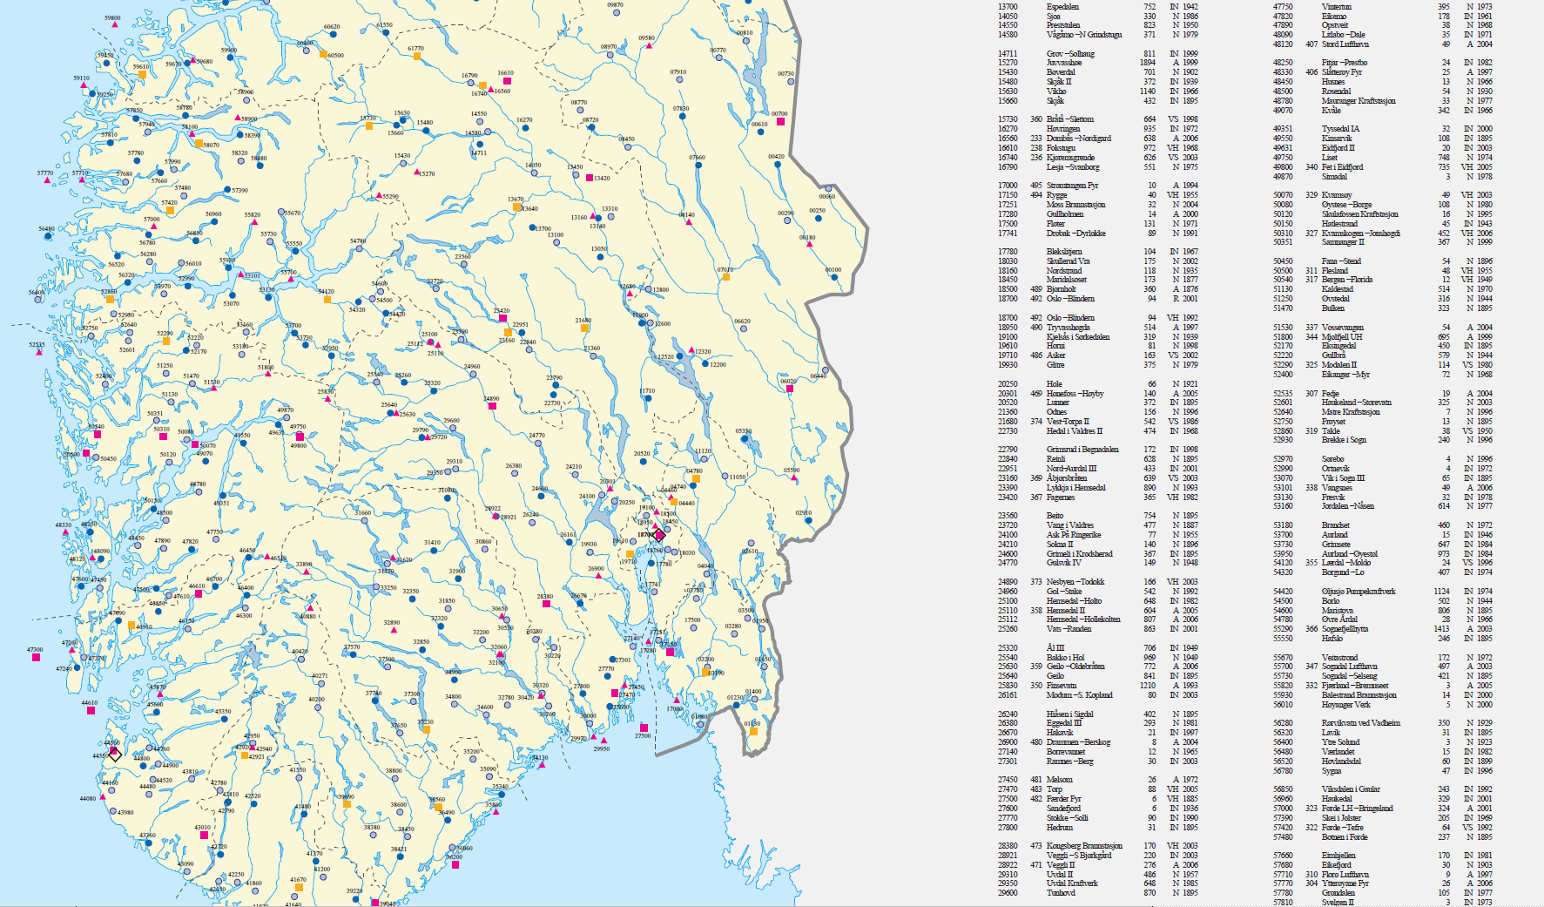Click the pink square marker labeled 43010
This screenshot has width=1544, height=907.
204,835
